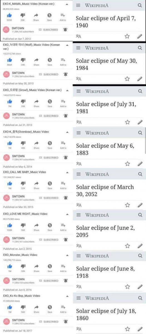Open Wikipedia menu on July 18, 1860 eclipse page
Screen dimensions: 146x334
pos(79,298)
